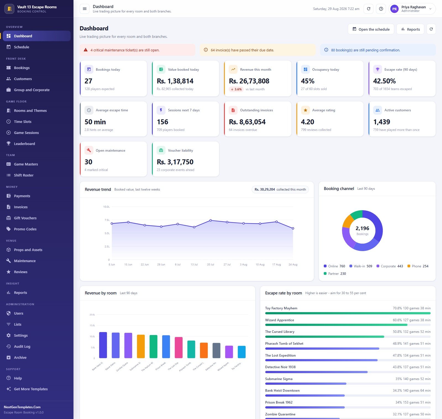Click the Rs. 8,63,054 outstanding invoices value
Viewport: 442px width, 419px height.
coord(247,122)
